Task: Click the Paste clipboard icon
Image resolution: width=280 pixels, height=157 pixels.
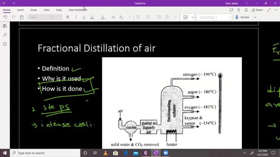Action: pyautogui.click(x=21, y=17)
